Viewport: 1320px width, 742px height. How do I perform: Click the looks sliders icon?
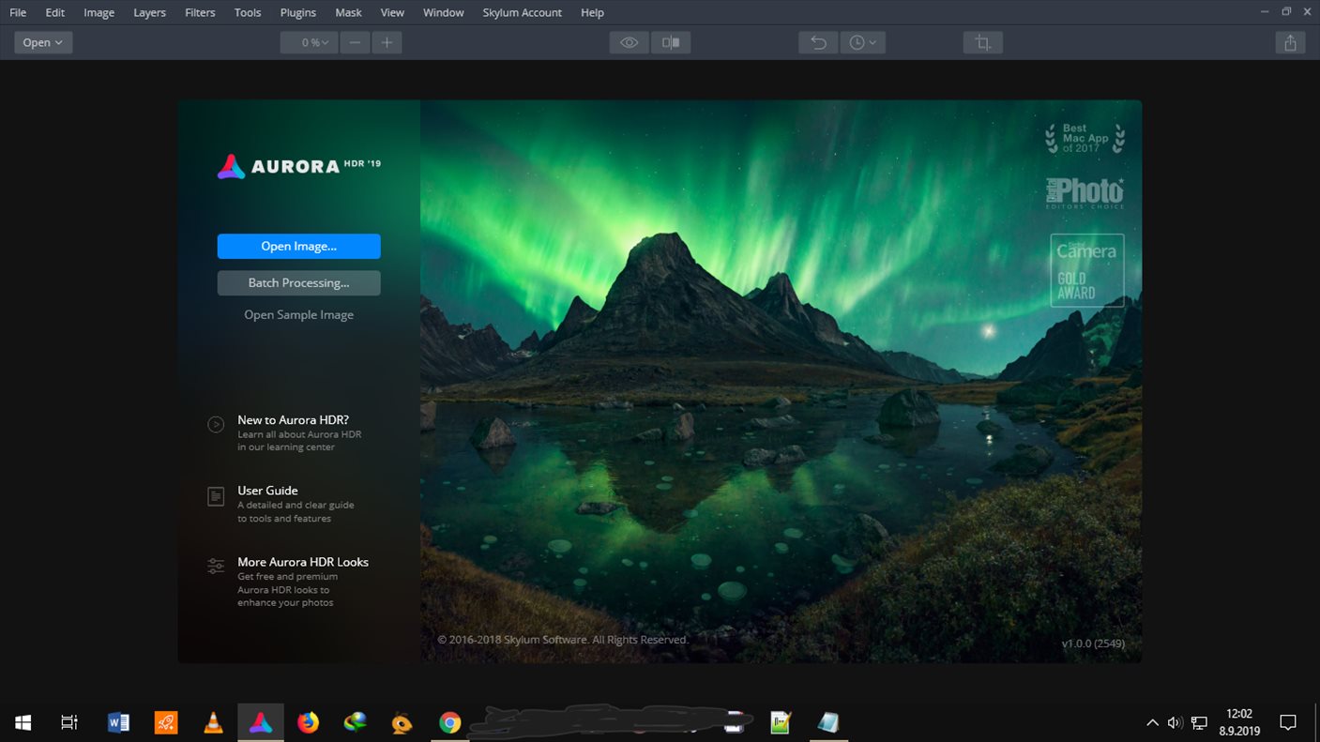(x=216, y=566)
